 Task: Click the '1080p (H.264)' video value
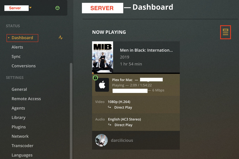[119, 102]
